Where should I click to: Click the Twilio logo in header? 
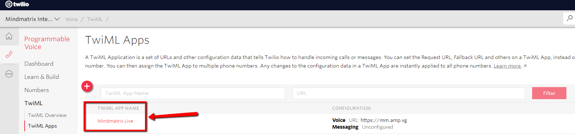tap(17, 4)
